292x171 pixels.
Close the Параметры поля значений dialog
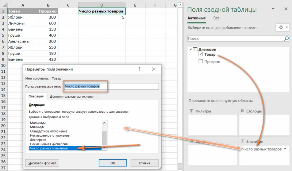[x=156, y=69]
